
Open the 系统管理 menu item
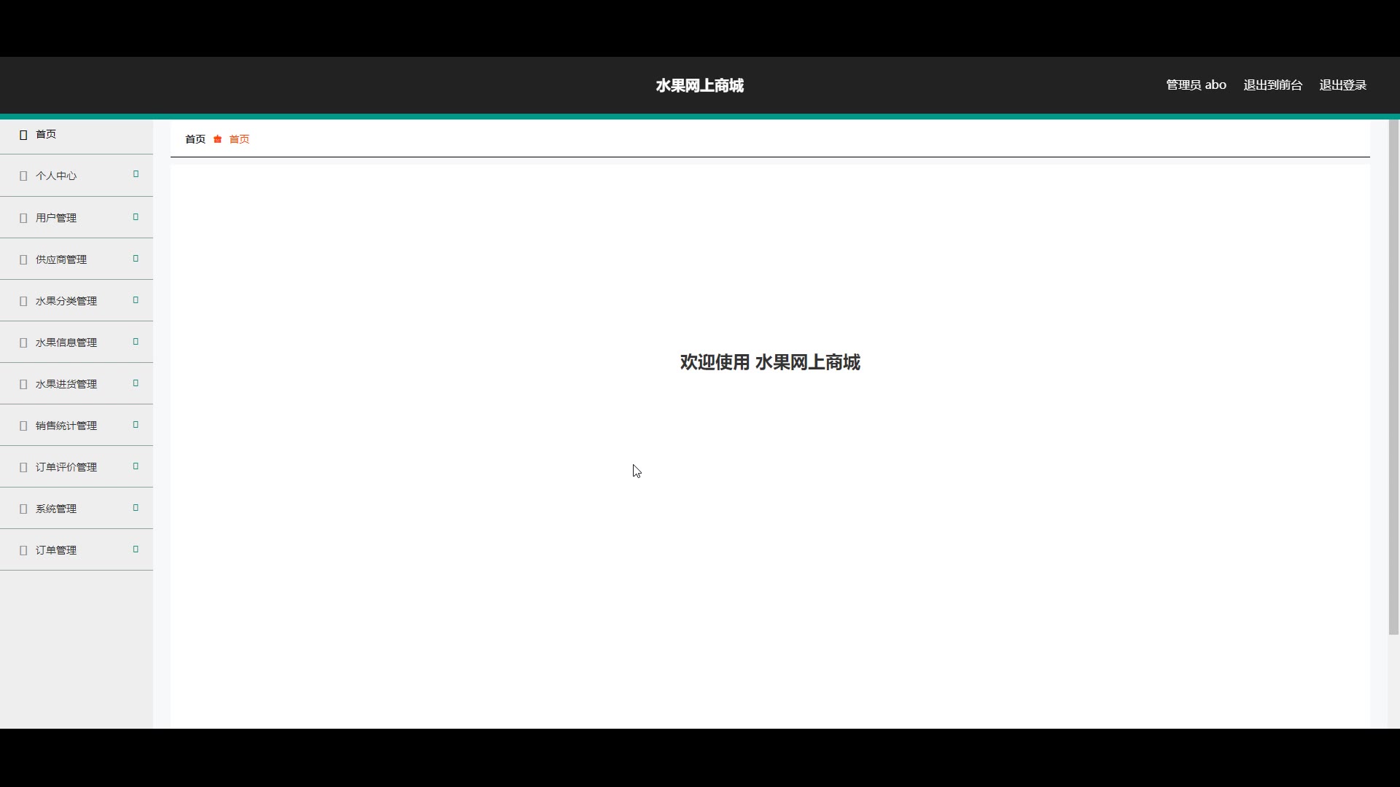point(56,509)
